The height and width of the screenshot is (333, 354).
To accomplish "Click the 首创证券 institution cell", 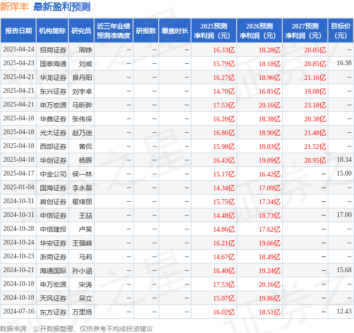I will [x=53, y=202].
